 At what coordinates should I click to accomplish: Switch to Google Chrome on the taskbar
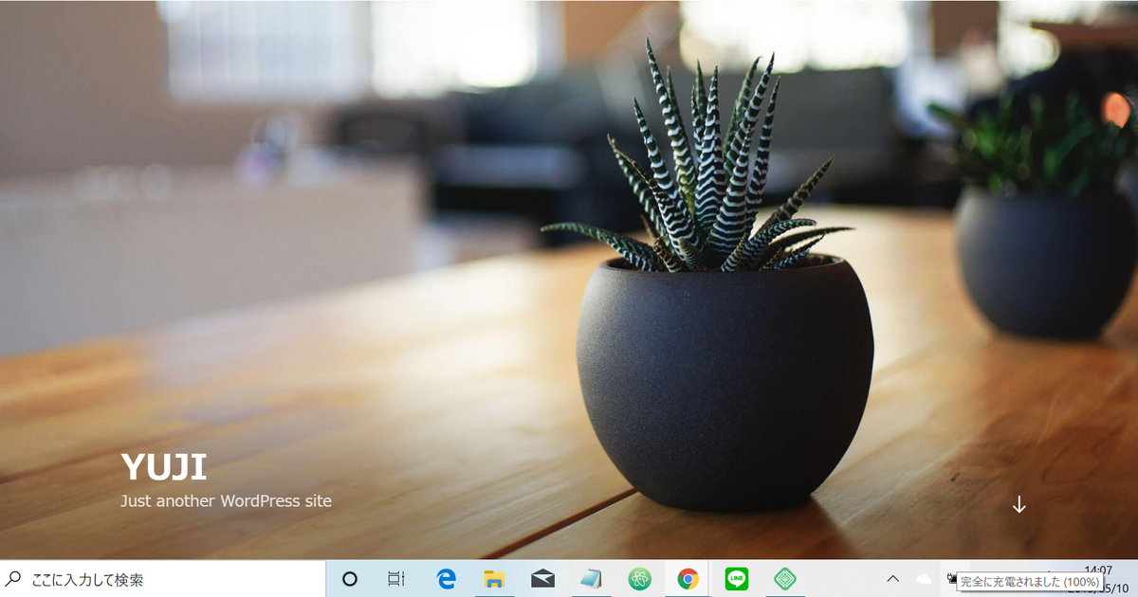[x=688, y=579]
